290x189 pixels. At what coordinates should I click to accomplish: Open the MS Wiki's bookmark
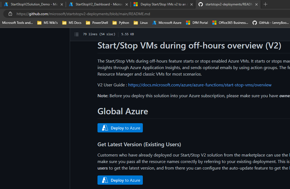coord(47,23)
